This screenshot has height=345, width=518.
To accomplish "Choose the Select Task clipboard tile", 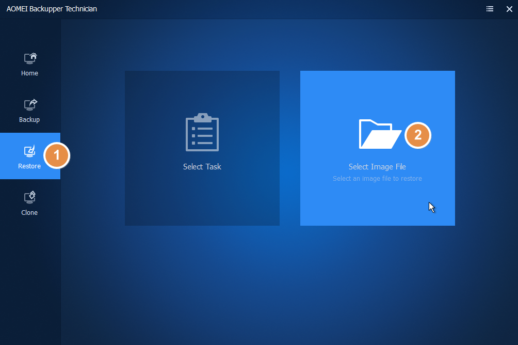I will pos(202,148).
